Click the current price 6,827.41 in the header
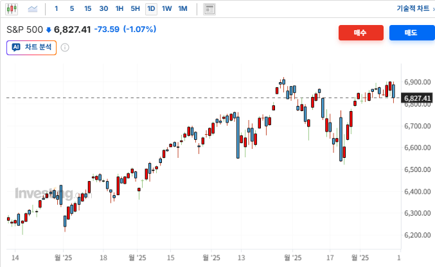Screen dimensions: 435x267 pos(73,30)
